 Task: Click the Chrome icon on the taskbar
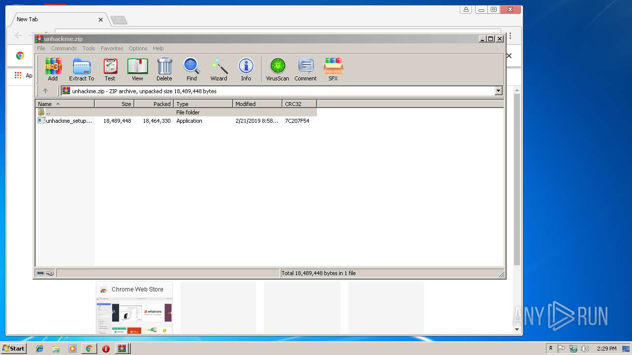[x=89, y=349]
